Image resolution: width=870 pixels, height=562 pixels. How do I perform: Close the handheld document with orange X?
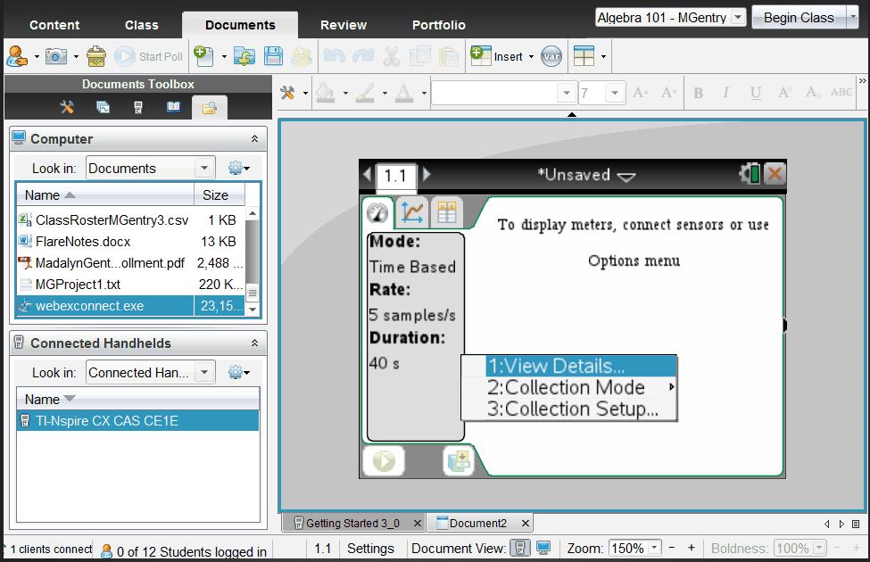(775, 174)
